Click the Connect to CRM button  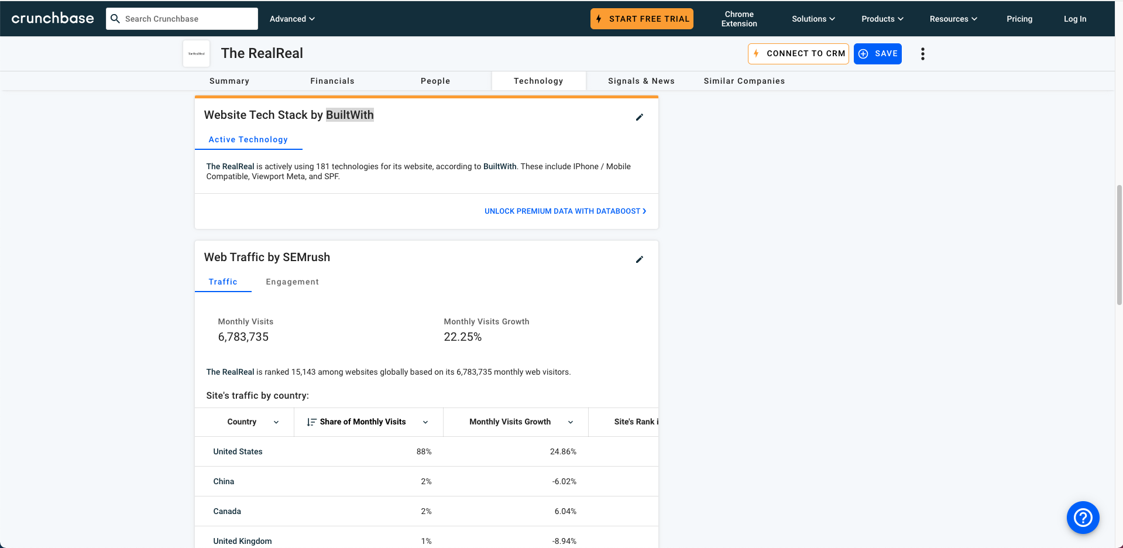pos(798,54)
